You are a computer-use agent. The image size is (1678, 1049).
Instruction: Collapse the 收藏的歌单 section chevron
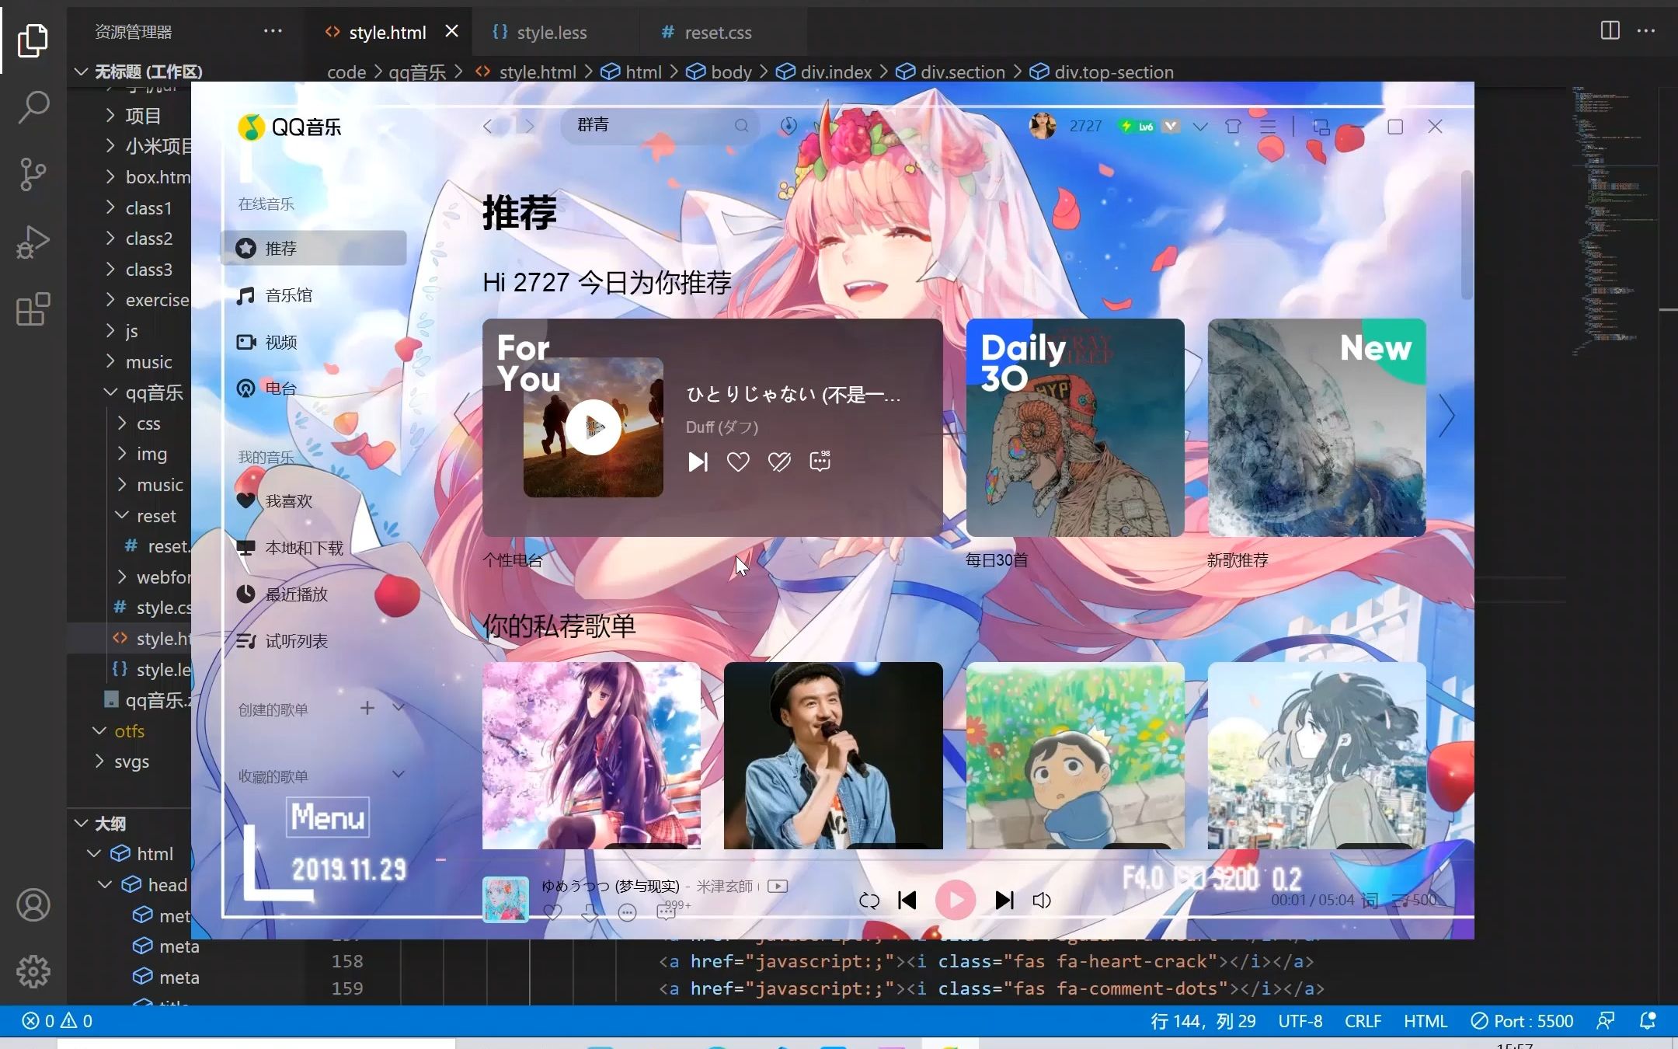(399, 775)
